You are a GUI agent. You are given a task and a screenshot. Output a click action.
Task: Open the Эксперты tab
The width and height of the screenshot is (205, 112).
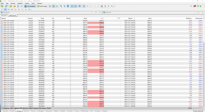[x=98, y=111]
